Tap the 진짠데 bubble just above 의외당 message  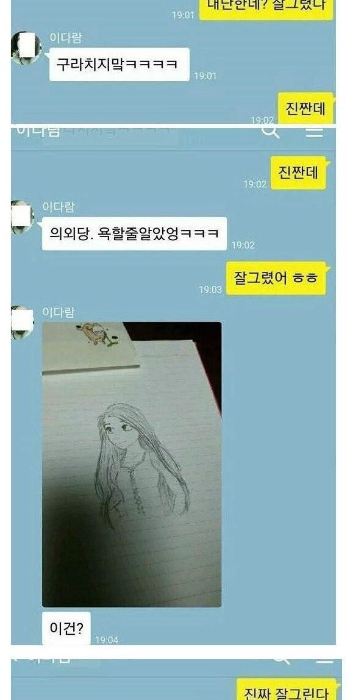pos(298,173)
